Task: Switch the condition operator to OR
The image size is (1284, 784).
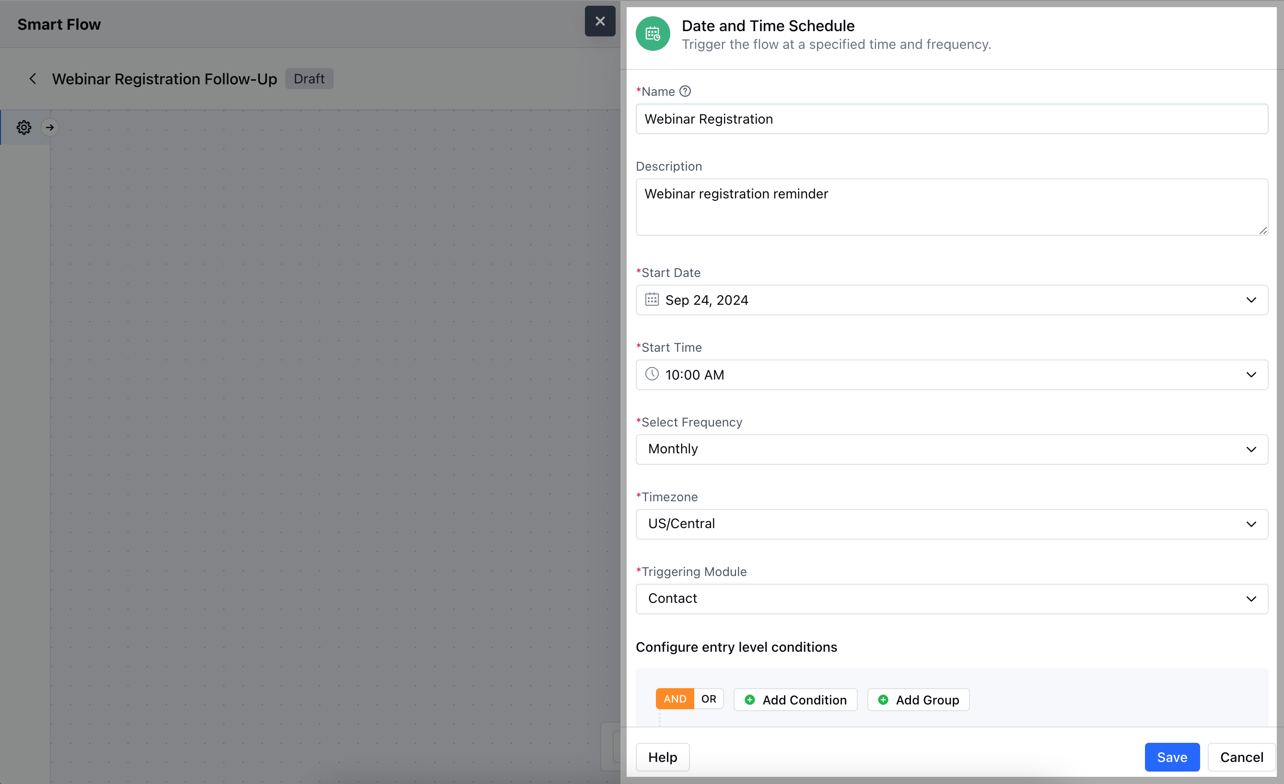Action: [x=708, y=699]
